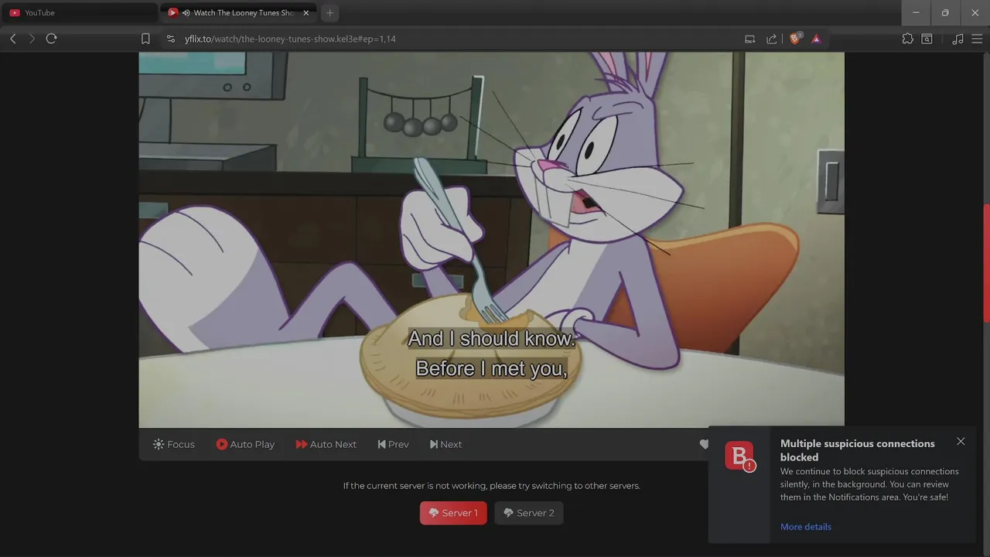This screenshot has width=990, height=557.
Task: Mute audio icon on Looney Tunes tab
Action: pos(186,12)
